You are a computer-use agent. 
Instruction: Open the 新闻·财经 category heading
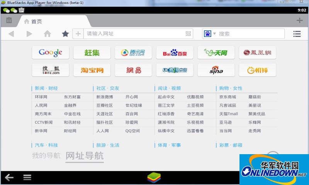[46, 88]
